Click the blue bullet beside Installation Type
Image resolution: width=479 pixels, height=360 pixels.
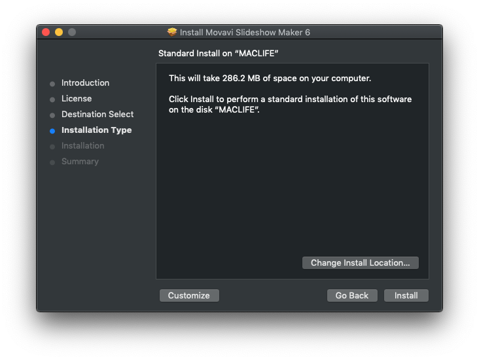pos(52,131)
